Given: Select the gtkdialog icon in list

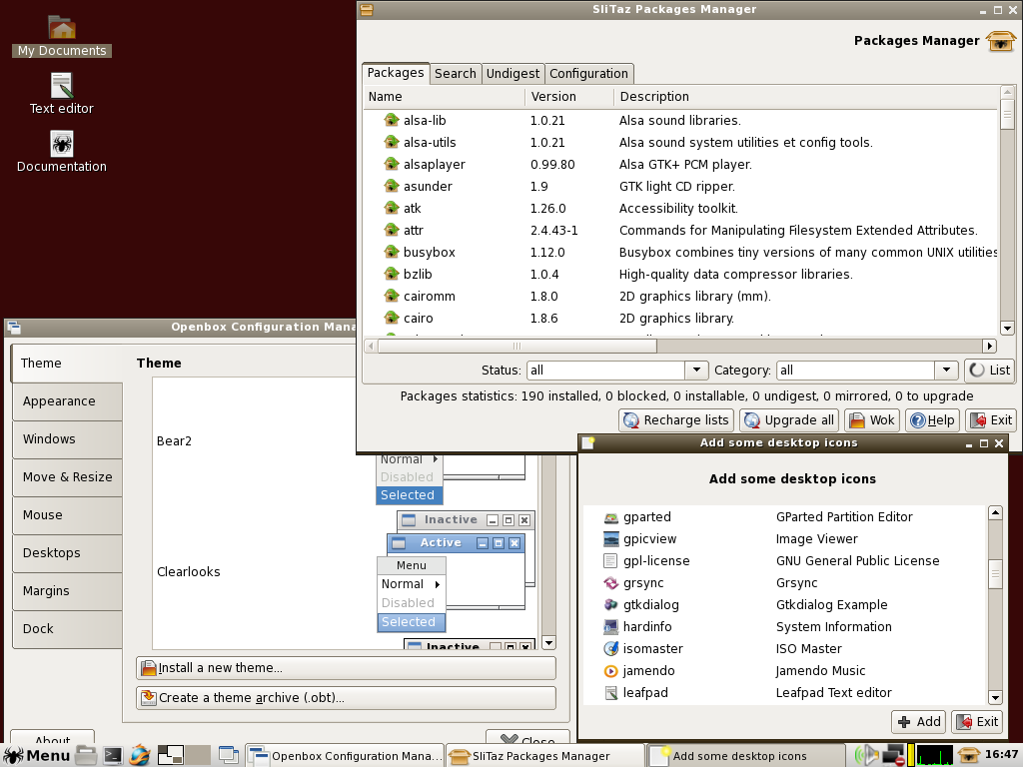Looking at the screenshot, I should click(610, 605).
